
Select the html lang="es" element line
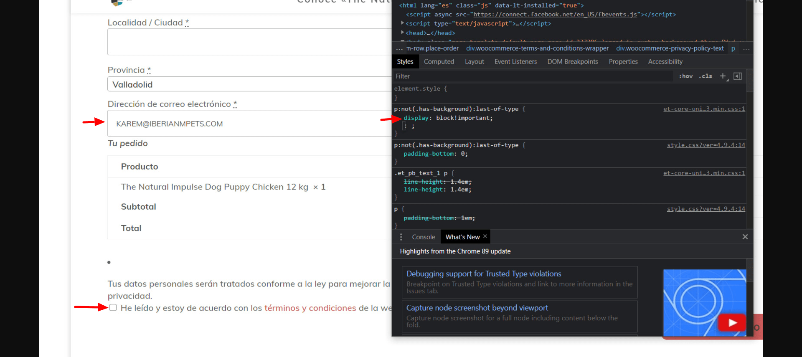[x=491, y=5]
